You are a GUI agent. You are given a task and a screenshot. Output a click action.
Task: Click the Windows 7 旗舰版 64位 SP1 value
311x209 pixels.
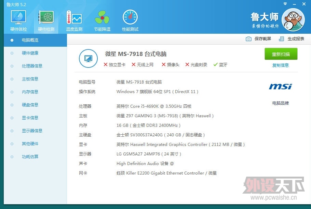point(157,92)
